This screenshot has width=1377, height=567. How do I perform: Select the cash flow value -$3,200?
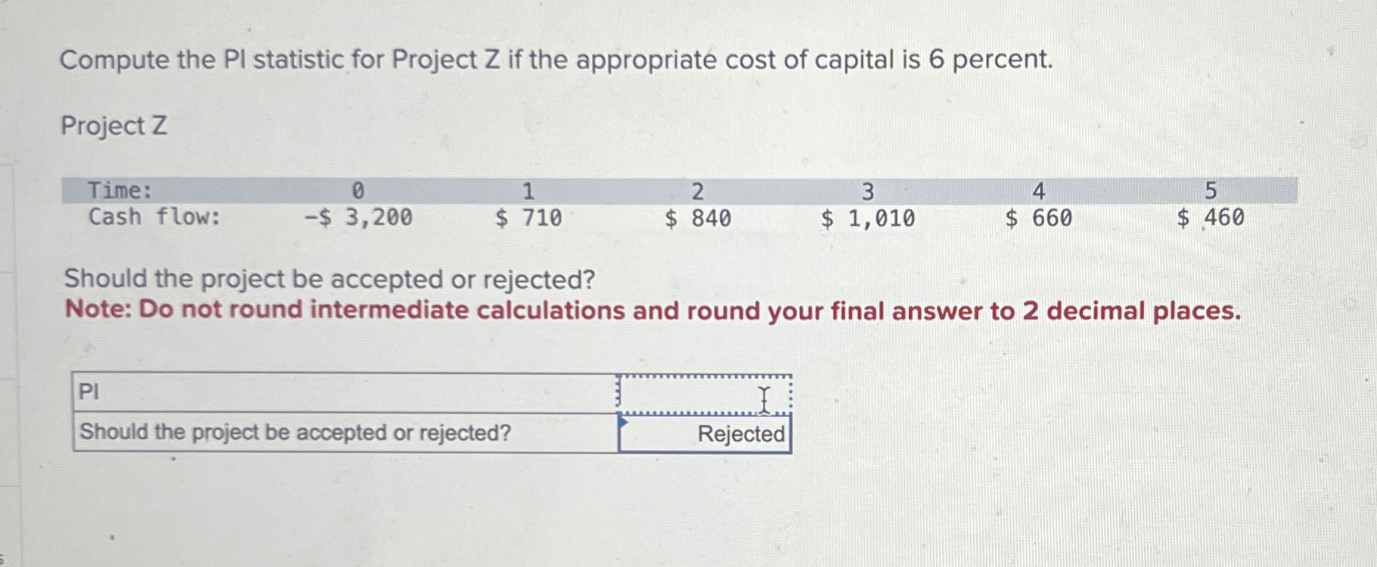point(359,216)
